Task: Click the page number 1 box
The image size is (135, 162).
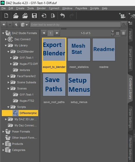Action: (50, 33)
